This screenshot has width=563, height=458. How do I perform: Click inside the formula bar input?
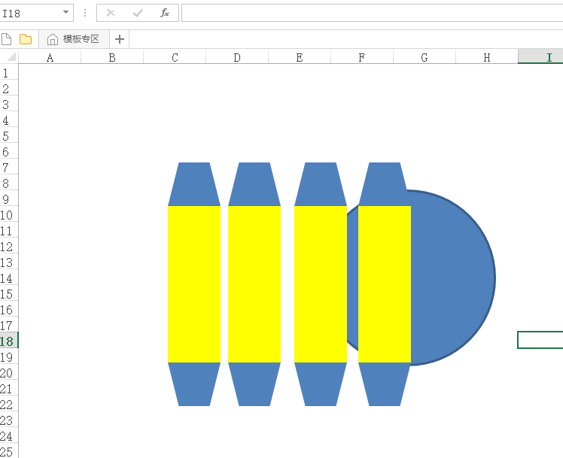(x=369, y=13)
